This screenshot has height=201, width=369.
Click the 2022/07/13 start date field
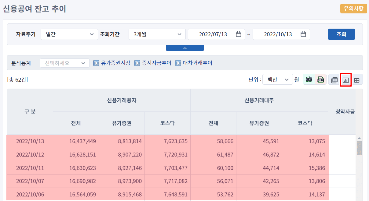(213, 34)
